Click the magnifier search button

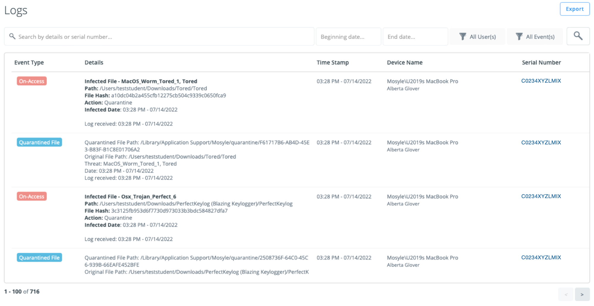click(578, 36)
